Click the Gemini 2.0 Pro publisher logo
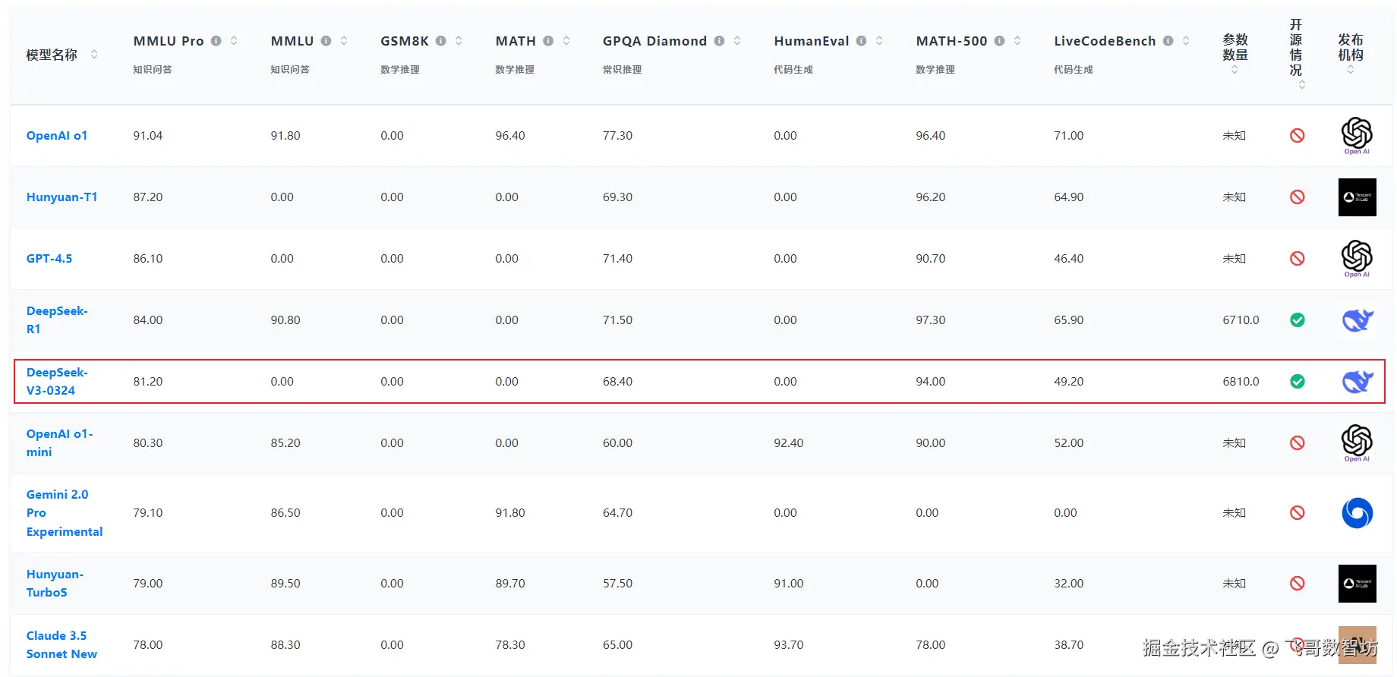The height and width of the screenshot is (677, 1397). (1358, 513)
